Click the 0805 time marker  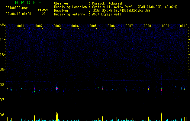(93, 26)
